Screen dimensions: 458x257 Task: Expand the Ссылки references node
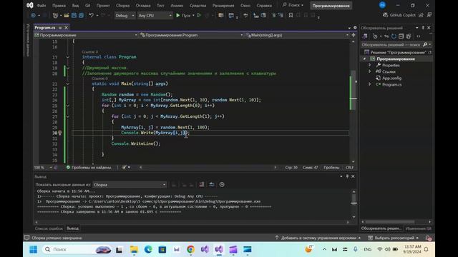(370, 71)
